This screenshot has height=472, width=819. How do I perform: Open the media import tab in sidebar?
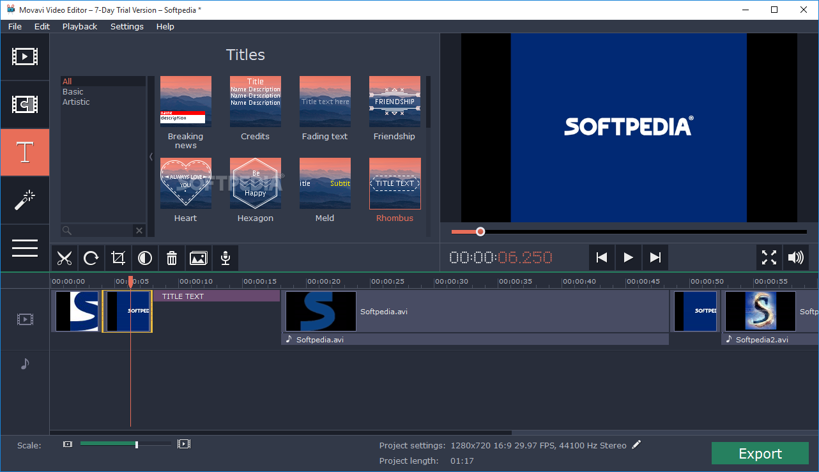(x=25, y=57)
